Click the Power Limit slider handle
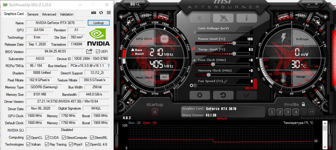336x150 pixels. [x=234, y=43]
